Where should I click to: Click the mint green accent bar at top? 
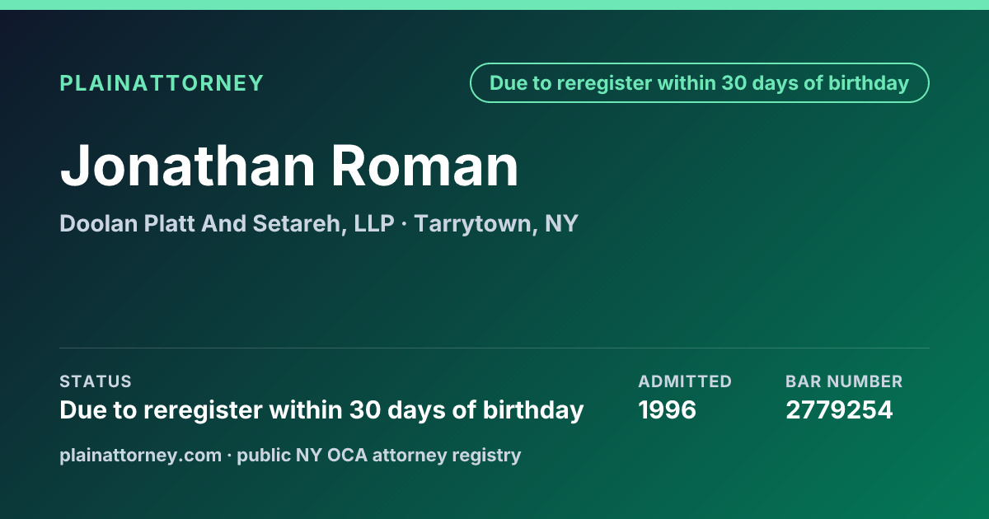point(494,5)
